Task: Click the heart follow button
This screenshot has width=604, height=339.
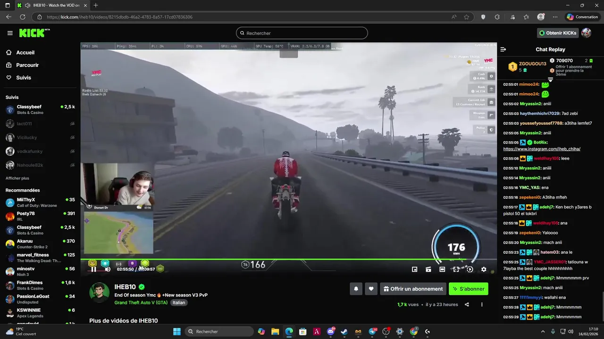Action: [x=371, y=289]
